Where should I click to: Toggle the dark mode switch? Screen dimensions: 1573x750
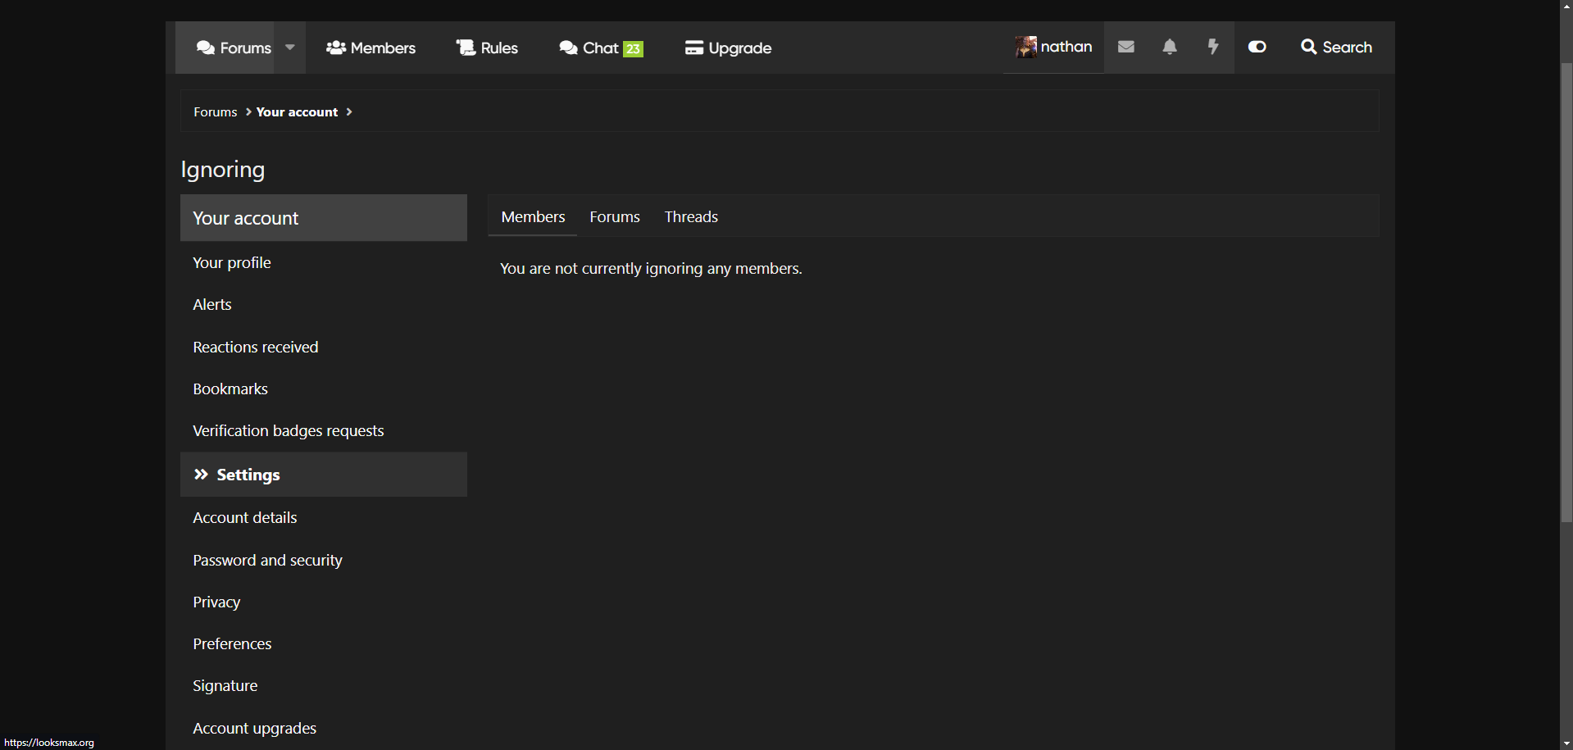coord(1257,47)
